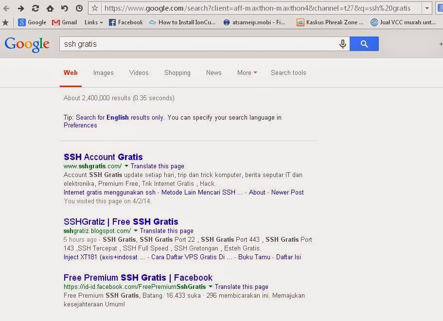Image resolution: width=443 pixels, height=321 pixels.
Task: Open dropdown arrow beside www.sshgratis.com
Action: click(126, 166)
